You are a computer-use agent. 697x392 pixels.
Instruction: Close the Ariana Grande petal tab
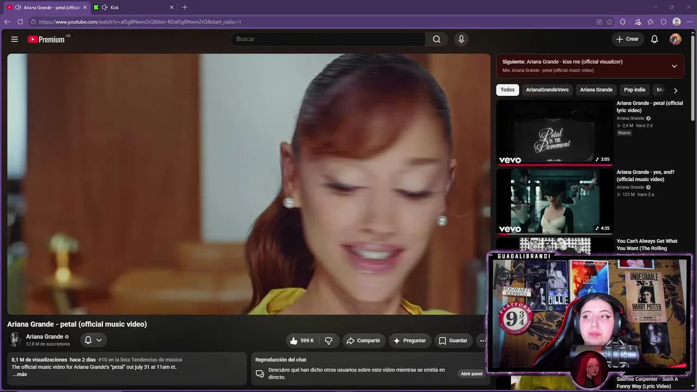click(x=85, y=7)
